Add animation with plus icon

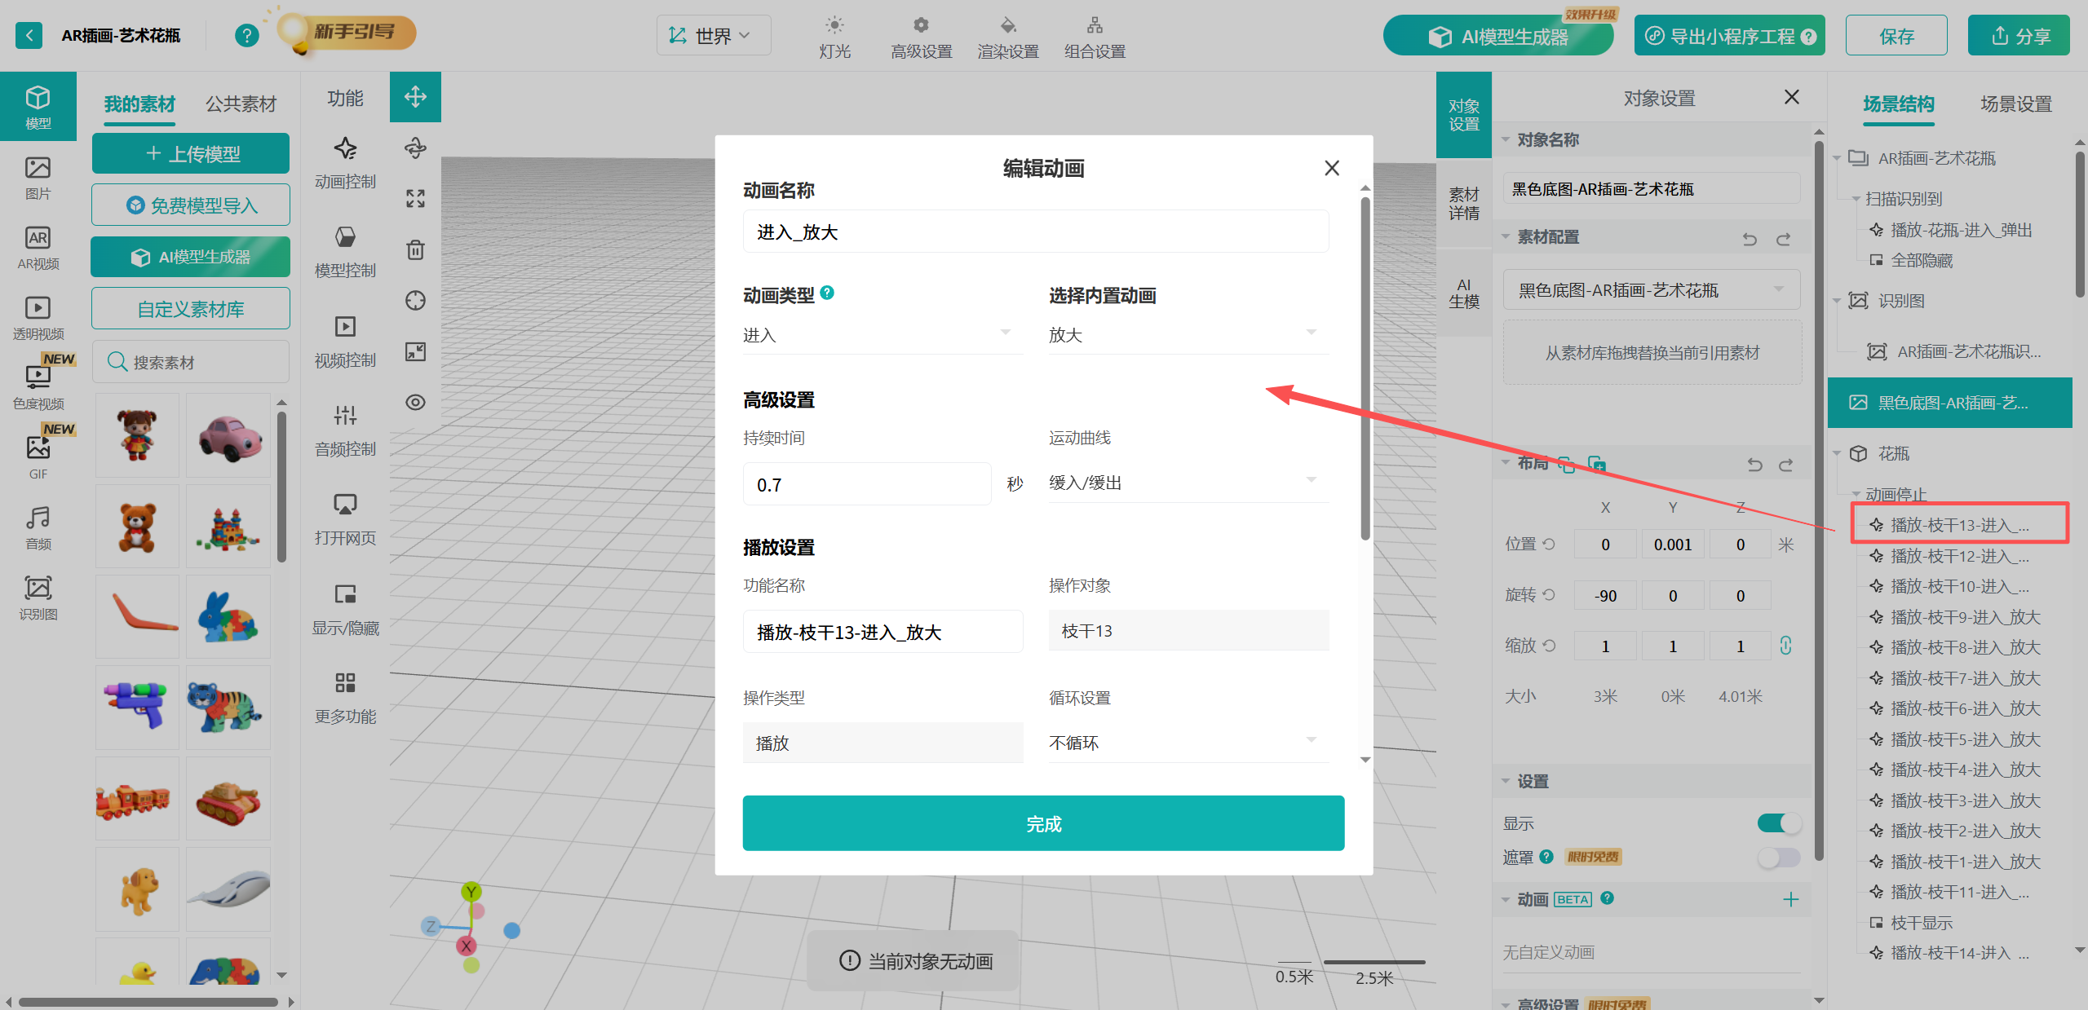(1790, 899)
